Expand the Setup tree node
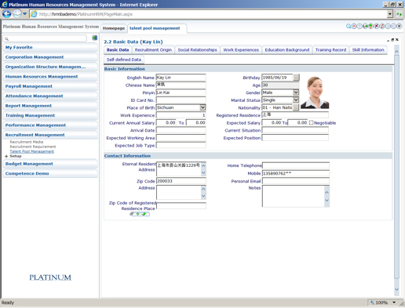This screenshot has width=405, height=308. (6, 156)
